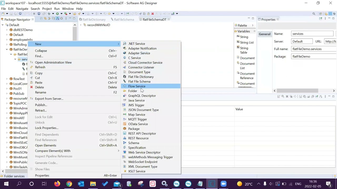Select webMethods Messaging Trigger
The width and height of the screenshot is (337, 189).
pyautogui.click(x=151, y=157)
